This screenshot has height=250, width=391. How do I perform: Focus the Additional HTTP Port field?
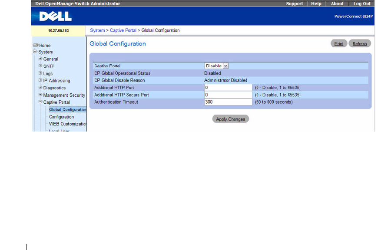click(228, 87)
